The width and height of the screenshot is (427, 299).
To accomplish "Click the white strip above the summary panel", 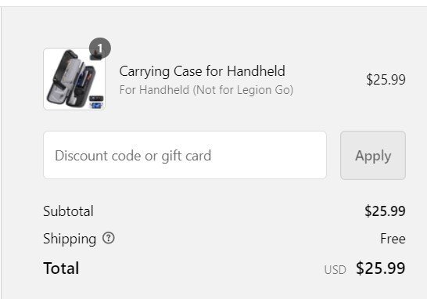I will tap(213, 3).
